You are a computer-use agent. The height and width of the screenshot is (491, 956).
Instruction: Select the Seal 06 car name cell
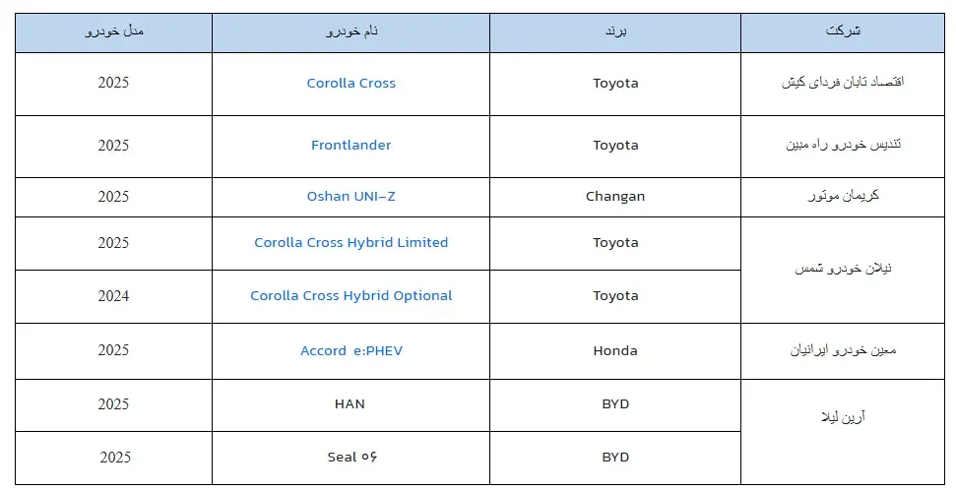tap(351, 458)
